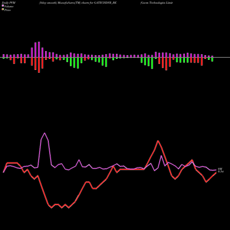This screenshot has height=230, width=230.
Task: Click the Price legend label
Action: pos(7,10)
